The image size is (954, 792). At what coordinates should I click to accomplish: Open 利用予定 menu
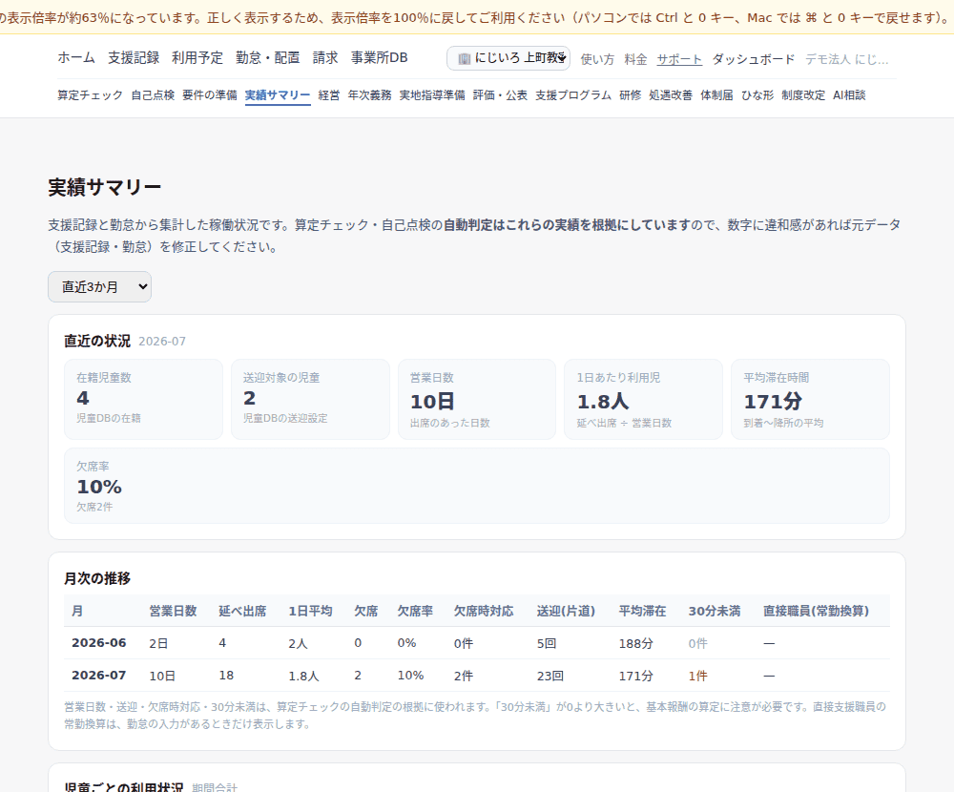click(197, 58)
